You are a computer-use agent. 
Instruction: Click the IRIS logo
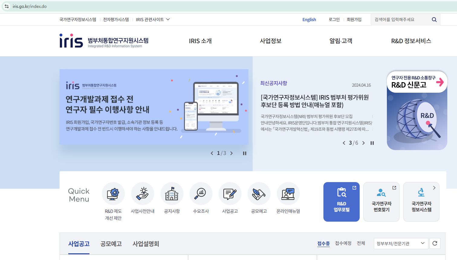104,41
